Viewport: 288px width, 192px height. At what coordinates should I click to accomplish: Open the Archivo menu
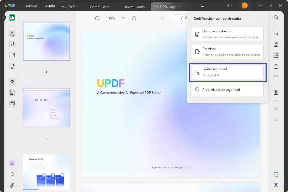[x=31, y=6]
